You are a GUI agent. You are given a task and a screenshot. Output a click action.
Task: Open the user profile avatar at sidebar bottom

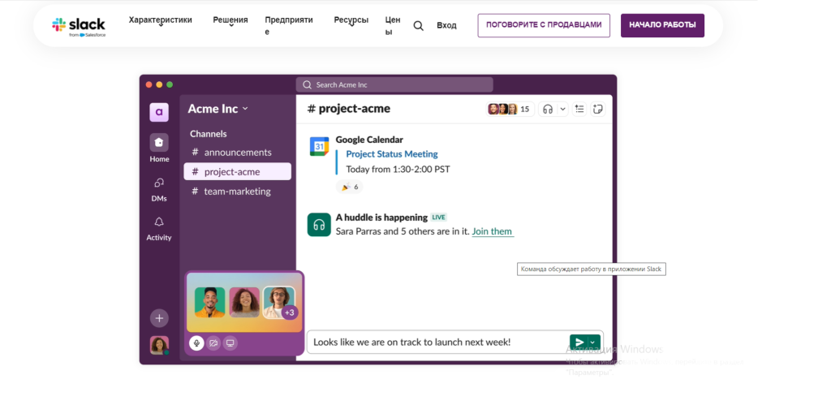click(159, 345)
